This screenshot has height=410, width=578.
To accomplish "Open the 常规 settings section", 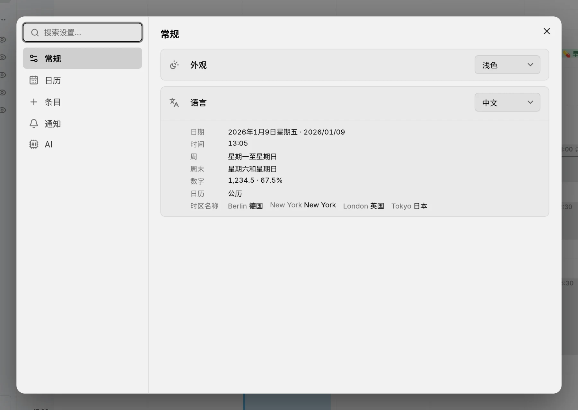I will [82, 58].
